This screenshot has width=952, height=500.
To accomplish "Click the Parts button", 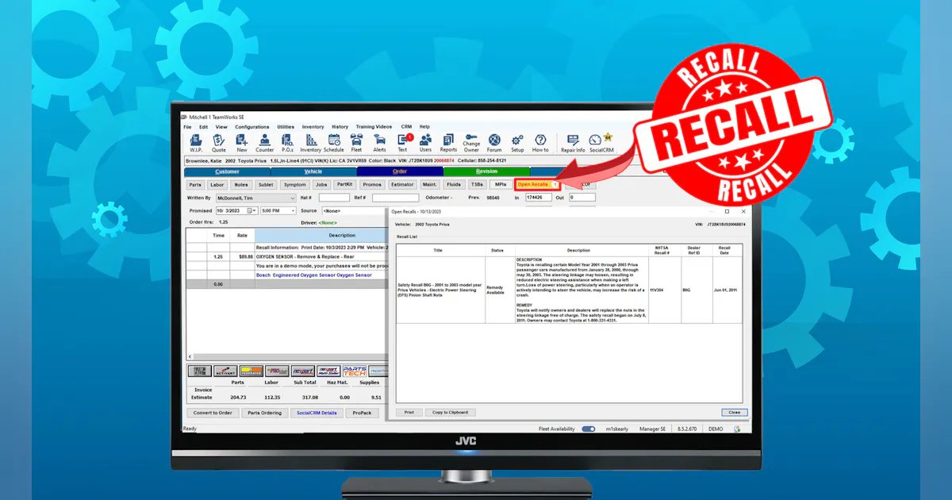I will tap(195, 184).
